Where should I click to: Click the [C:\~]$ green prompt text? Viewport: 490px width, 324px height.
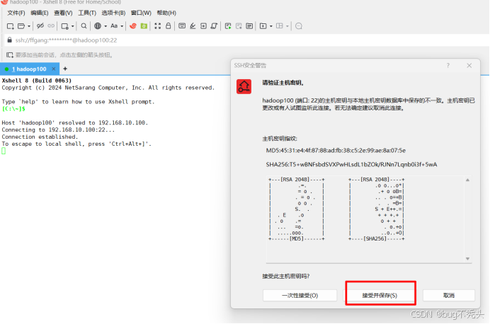(x=13, y=109)
